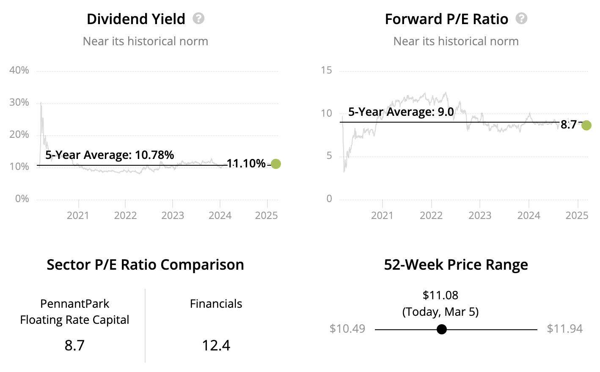This screenshot has width=600, height=372.
Task: Click the Dividend Yield chart title
Action: pos(136,19)
